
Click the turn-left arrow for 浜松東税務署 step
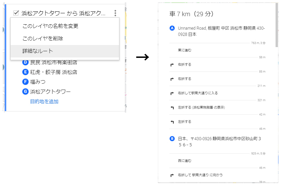click(172, 108)
